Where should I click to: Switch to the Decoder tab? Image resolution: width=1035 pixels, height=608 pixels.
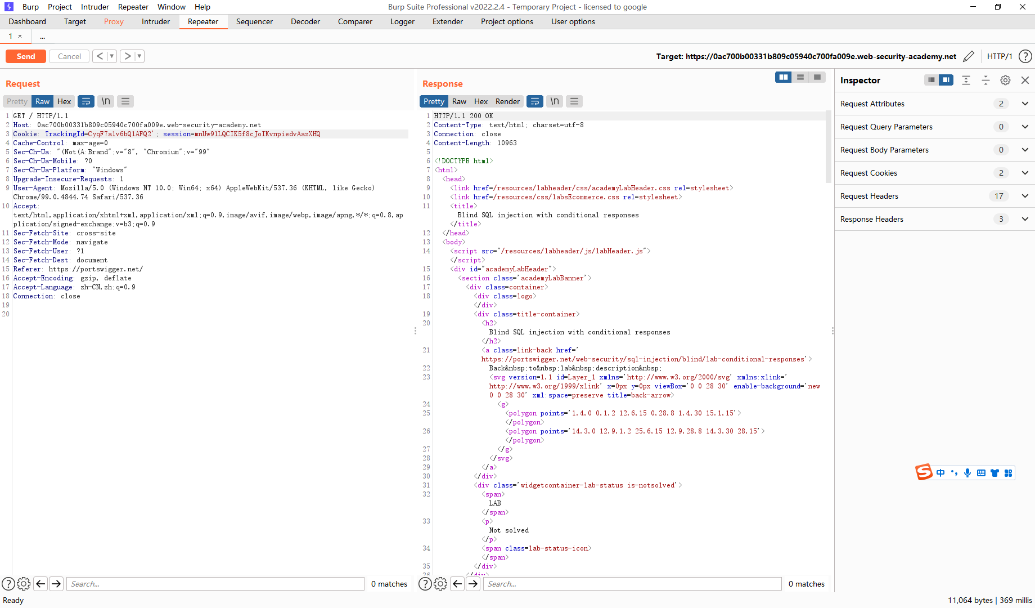click(x=305, y=21)
